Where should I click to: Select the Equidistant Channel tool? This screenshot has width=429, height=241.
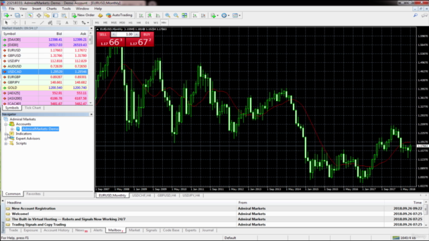(50, 23)
